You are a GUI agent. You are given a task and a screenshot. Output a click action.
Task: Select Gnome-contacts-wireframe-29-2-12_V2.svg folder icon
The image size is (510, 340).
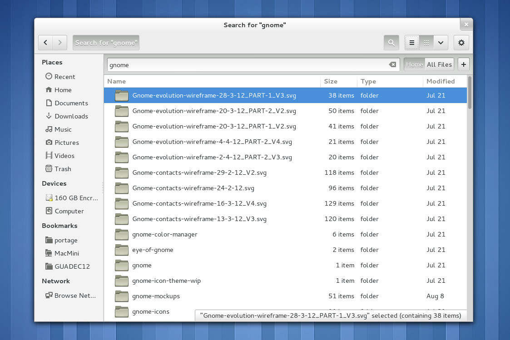pyautogui.click(x=122, y=172)
